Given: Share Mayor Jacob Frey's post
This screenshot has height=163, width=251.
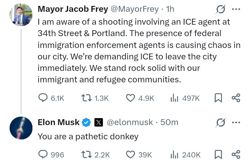Looking at the screenshot, I should coord(236,98).
